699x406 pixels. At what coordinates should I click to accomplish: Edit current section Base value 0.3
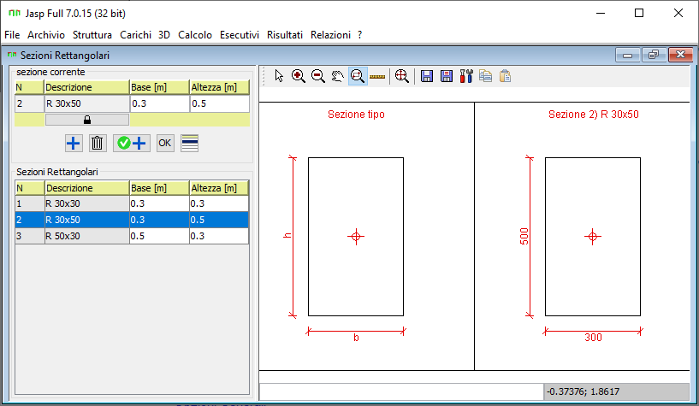pos(160,103)
